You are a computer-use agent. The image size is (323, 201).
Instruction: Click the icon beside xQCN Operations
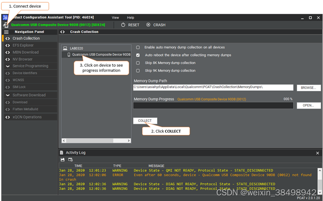(x=8, y=117)
